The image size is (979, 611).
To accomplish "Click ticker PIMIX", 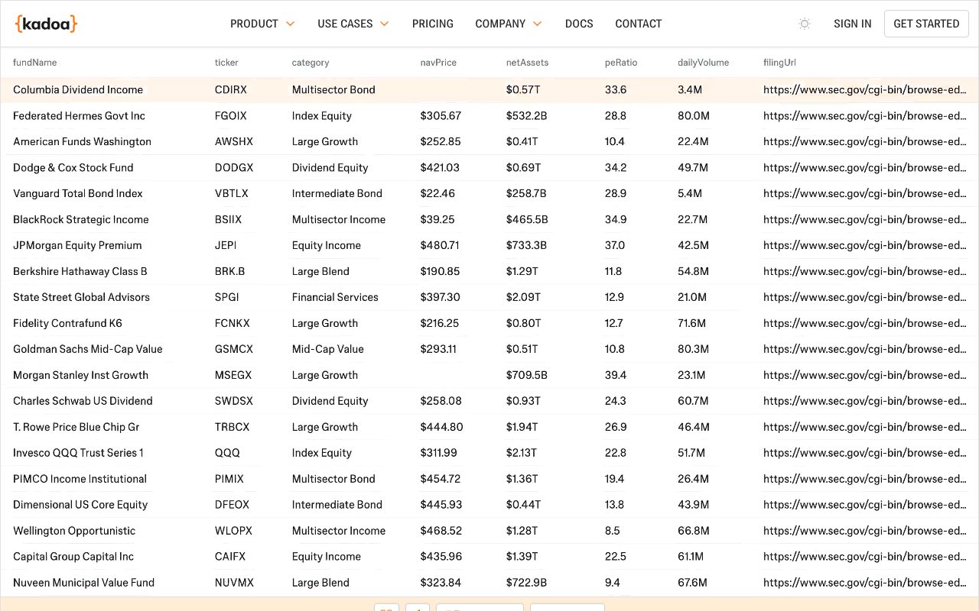I will [x=229, y=479].
